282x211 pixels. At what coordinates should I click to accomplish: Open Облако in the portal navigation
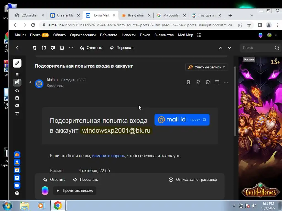[x=59, y=35]
